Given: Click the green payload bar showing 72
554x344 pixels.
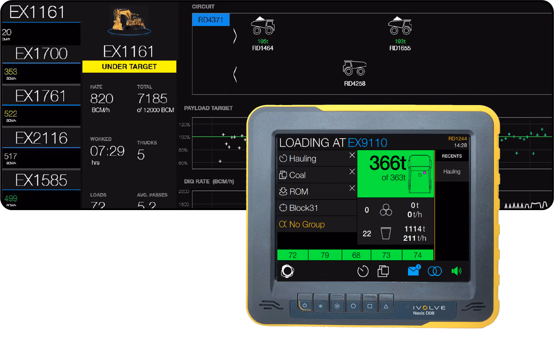Looking at the screenshot, I should pyautogui.click(x=293, y=255).
